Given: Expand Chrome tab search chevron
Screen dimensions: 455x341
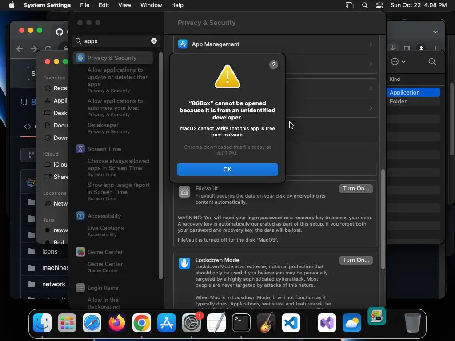Looking at the screenshot, I should 435,32.
